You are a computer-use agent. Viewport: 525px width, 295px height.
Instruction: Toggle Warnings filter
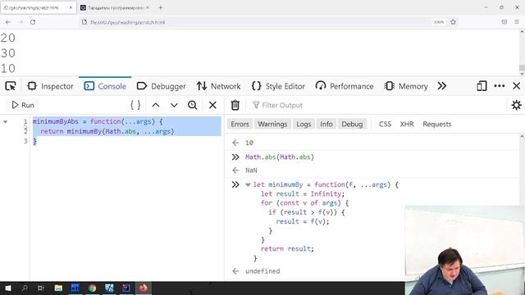(272, 124)
